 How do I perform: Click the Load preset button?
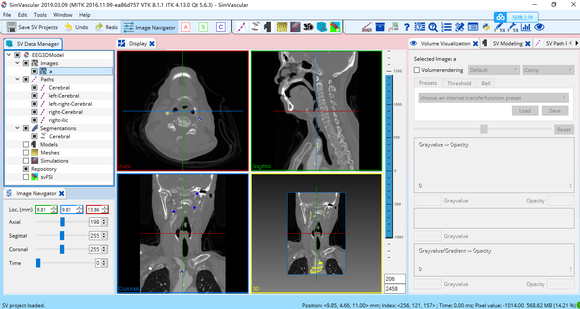(525, 110)
